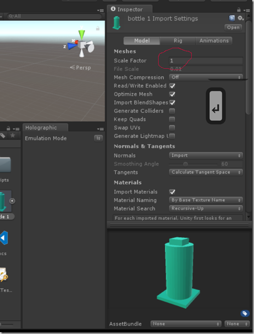This screenshot has width=254, height=334.
Task: Click the Persp projection label
Action: [81, 68]
